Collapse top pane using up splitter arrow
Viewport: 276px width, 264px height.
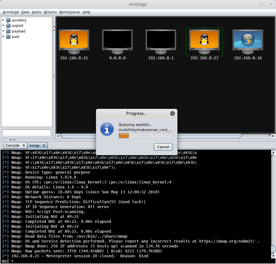pyautogui.click(x=11, y=140)
